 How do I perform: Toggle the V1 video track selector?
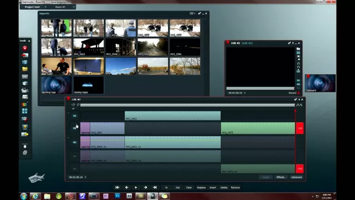tap(74, 116)
